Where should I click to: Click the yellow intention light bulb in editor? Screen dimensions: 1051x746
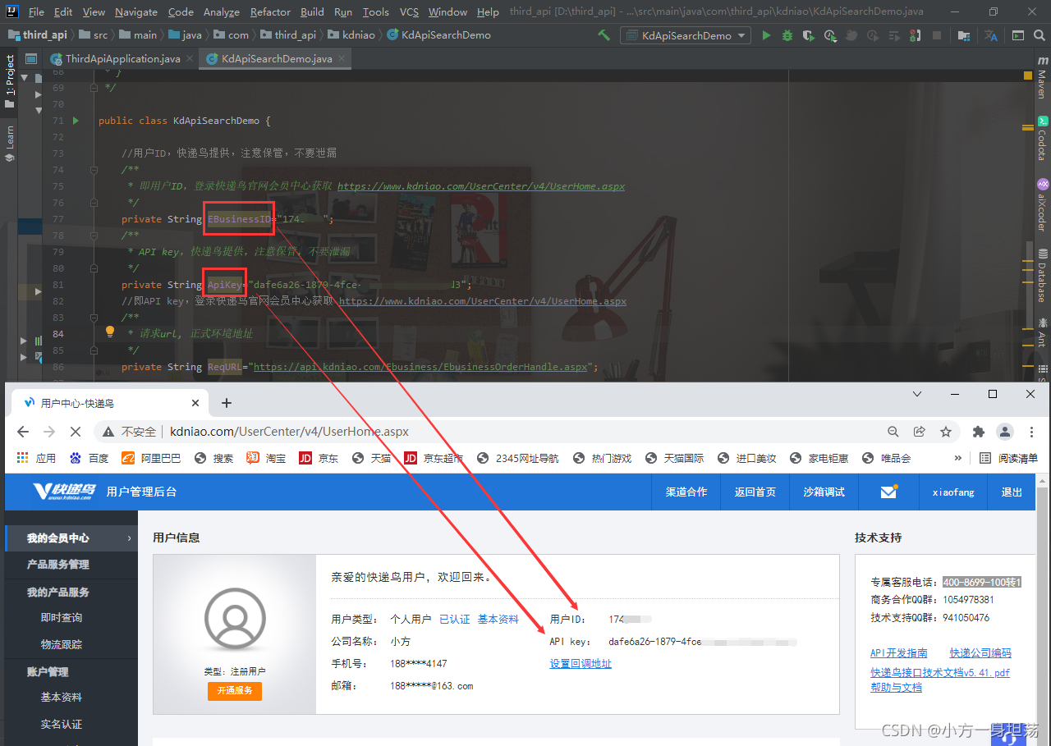click(x=109, y=332)
